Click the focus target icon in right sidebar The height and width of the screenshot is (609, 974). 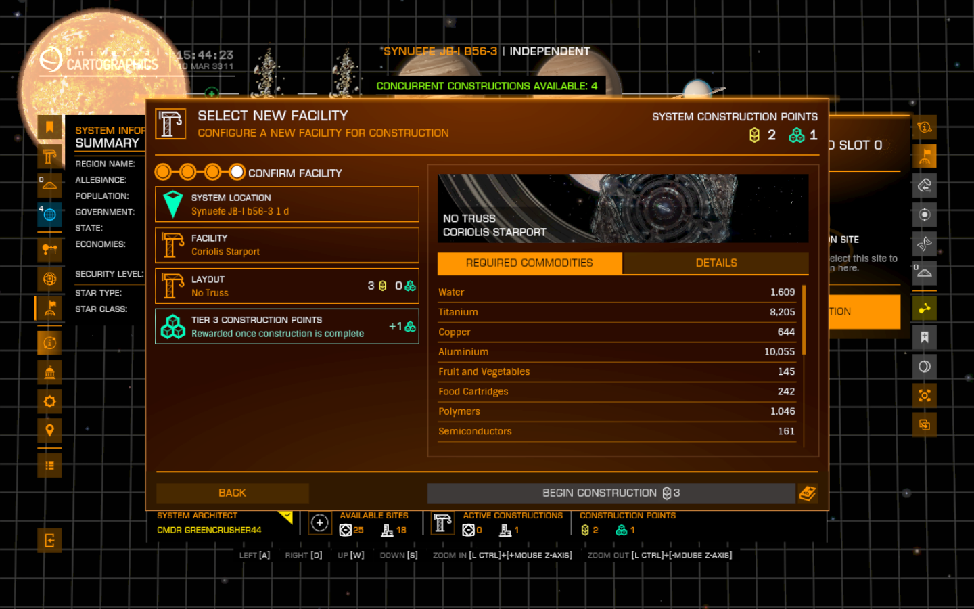925,395
